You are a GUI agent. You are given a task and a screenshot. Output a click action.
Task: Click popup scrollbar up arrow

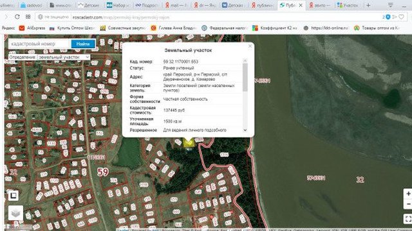click(x=245, y=61)
